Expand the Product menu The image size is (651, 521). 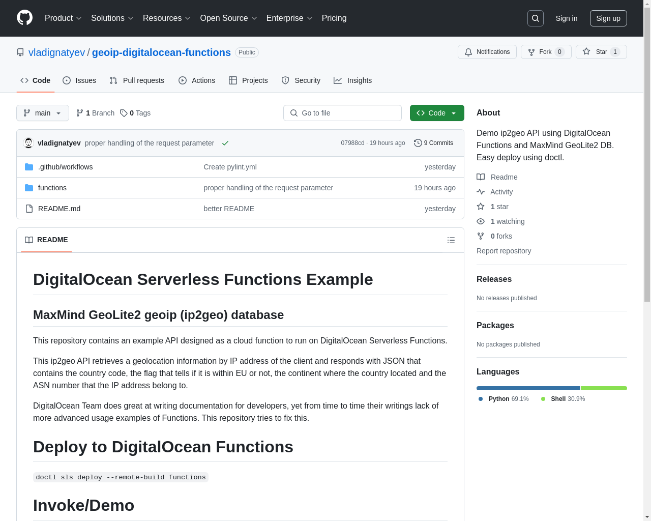(63, 18)
